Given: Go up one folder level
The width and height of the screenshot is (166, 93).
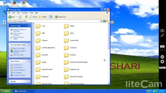Looking at the screenshot, I should pyautogui.click(x=26, y=17).
